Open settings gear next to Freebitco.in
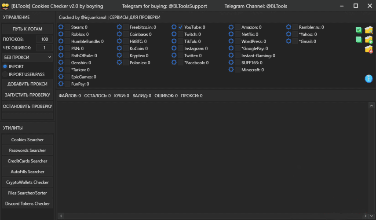This screenshot has width=376, height=220. (x=120, y=27)
